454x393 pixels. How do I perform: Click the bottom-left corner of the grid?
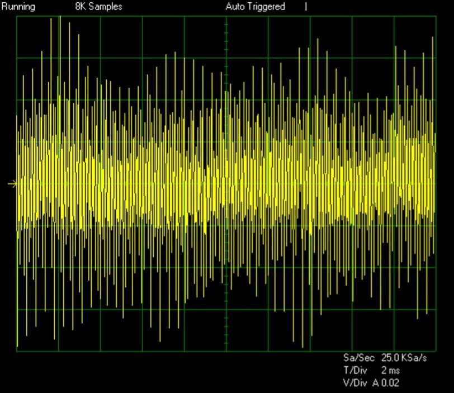[17, 351]
